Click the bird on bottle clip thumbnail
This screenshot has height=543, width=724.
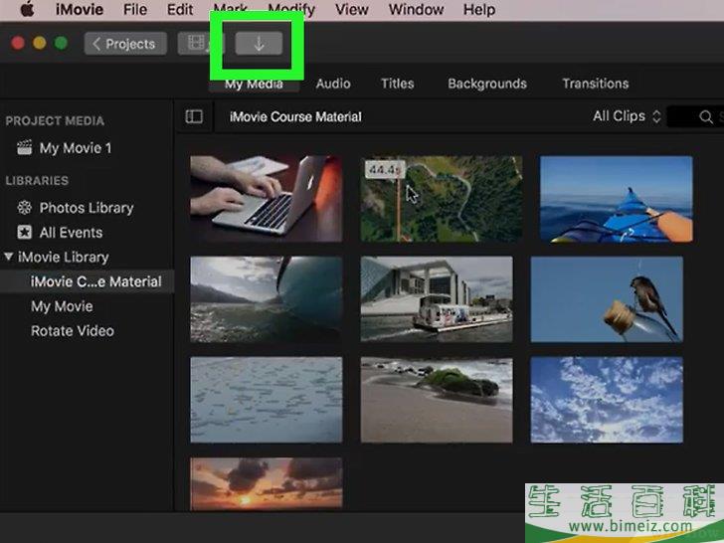[607, 299]
